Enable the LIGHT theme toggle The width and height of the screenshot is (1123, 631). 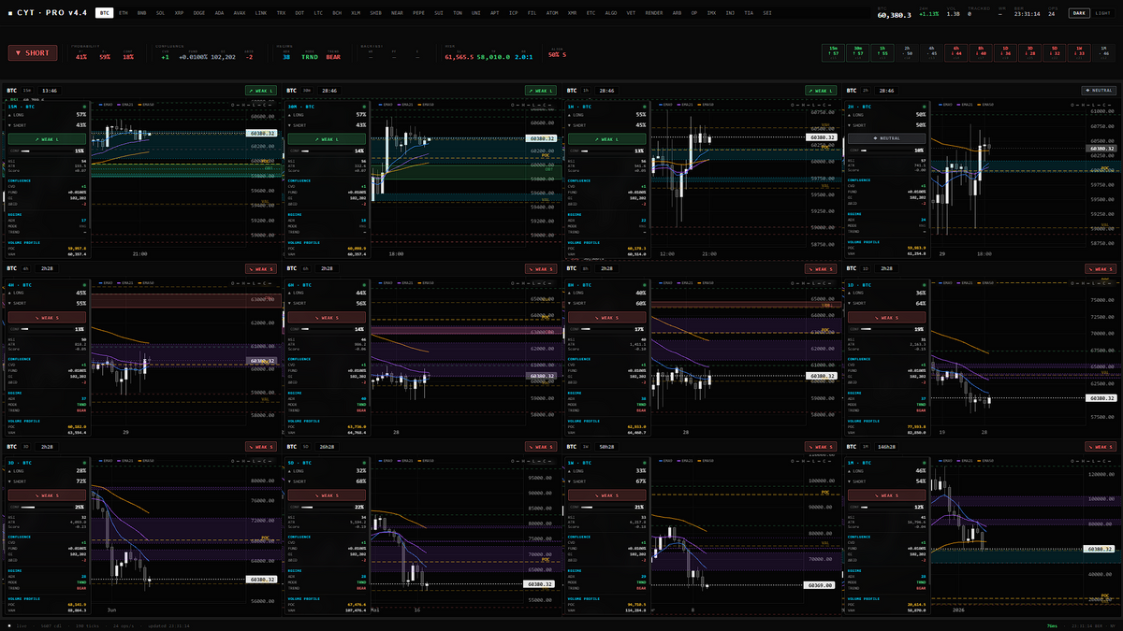point(1102,13)
